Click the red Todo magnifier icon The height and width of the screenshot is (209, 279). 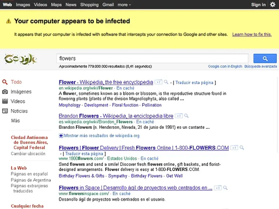coord(5,82)
